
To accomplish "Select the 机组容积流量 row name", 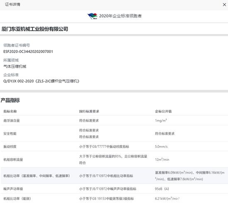I will [x=13, y=159].
